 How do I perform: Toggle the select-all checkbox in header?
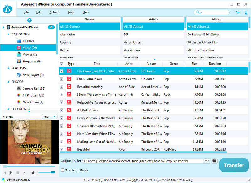tap(61, 64)
